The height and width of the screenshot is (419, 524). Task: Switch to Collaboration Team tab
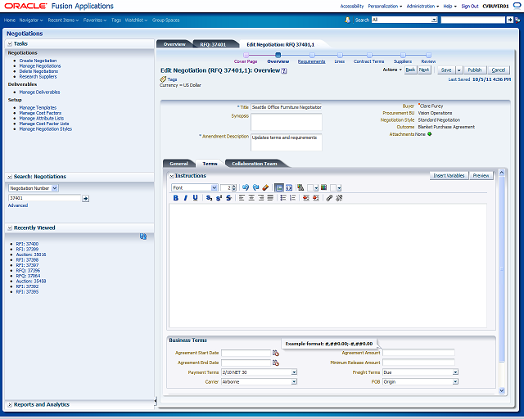(255, 164)
